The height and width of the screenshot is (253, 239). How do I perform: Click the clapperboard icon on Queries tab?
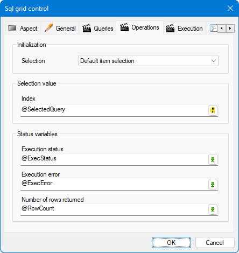pyautogui.click(x=87, y=28)
